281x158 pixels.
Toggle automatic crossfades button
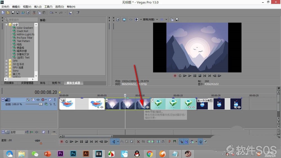(186, 142)
